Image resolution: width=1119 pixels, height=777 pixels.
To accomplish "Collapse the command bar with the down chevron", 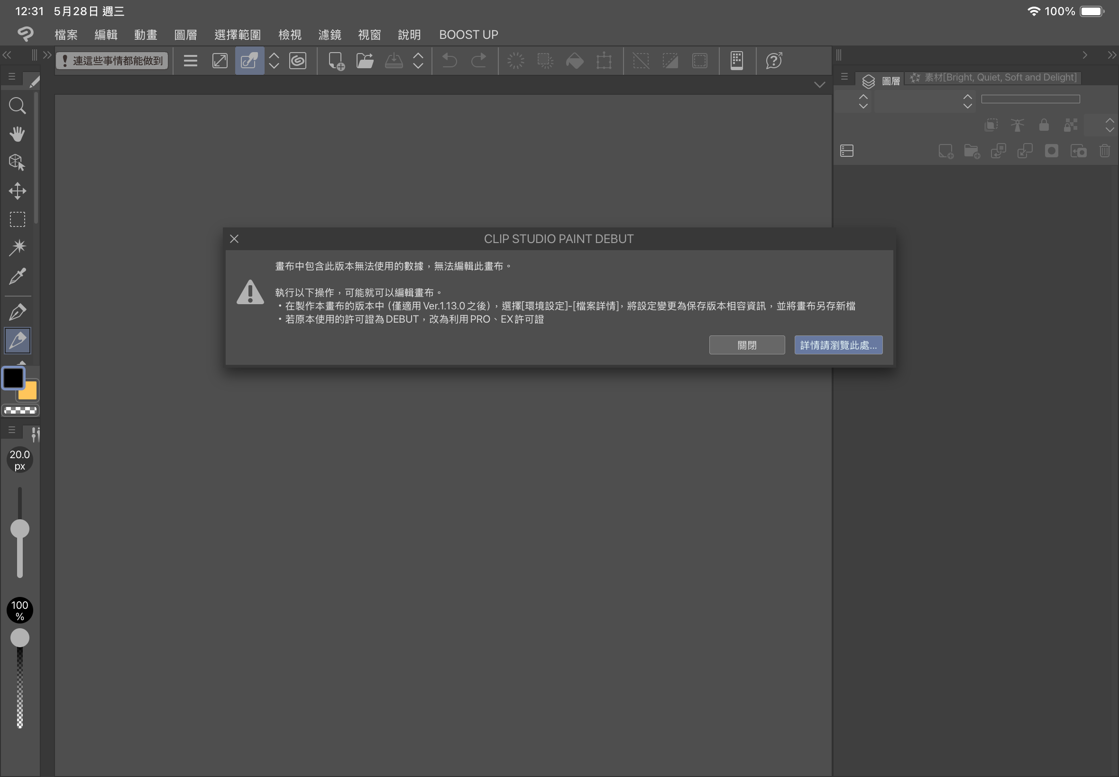I will (x=819, y=85).
